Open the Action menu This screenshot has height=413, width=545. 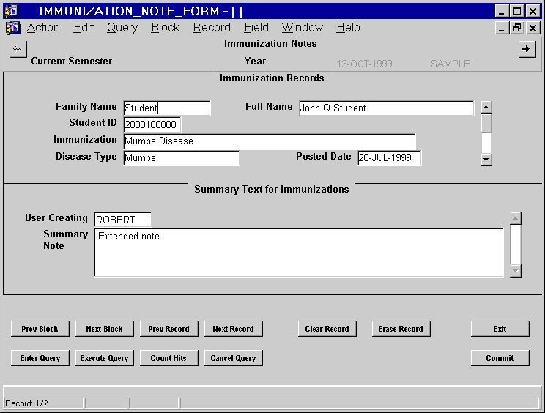pyautogui.click(x=43, y=27)
